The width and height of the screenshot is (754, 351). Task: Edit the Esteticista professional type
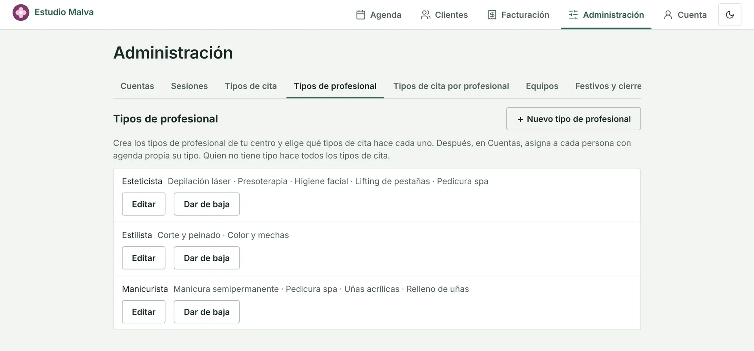click(x=144, y=204)
